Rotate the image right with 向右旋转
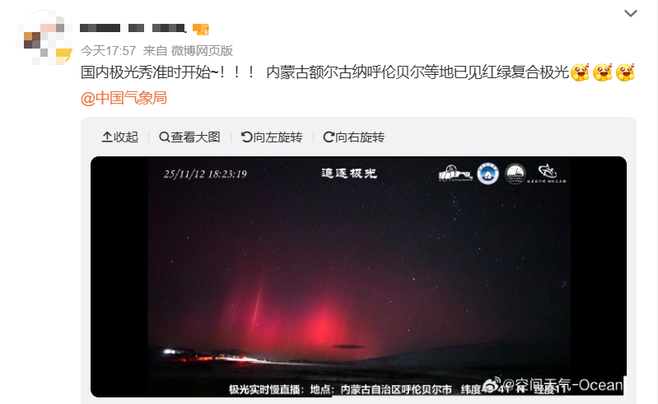 click(x=353, y=137)
